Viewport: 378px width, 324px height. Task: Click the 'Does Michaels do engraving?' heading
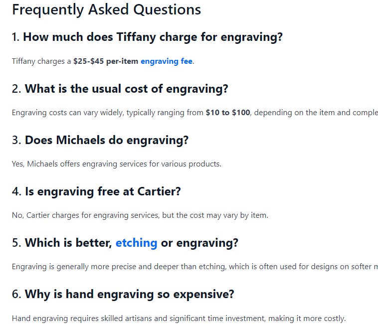100,140
